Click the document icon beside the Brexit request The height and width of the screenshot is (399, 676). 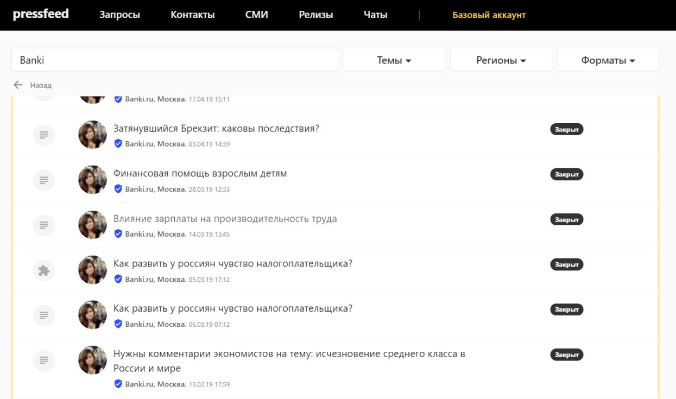[44, 135]
